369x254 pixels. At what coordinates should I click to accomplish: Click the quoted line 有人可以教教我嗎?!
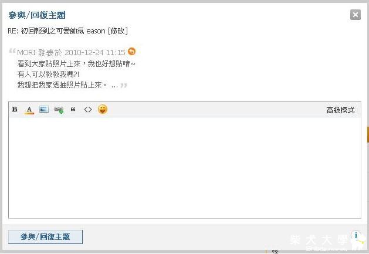(x=48, y=74)
